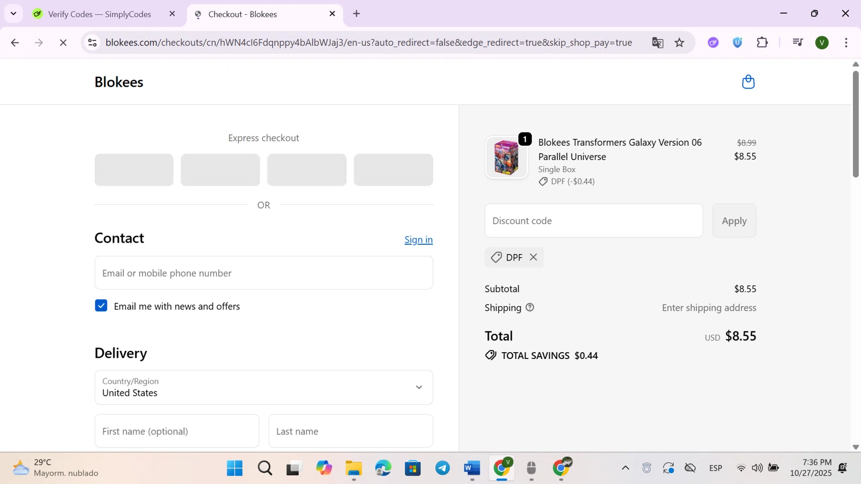Focus the Last name field
The height and width of the screenshot is (484, 861).
click(x=351, y=431)
